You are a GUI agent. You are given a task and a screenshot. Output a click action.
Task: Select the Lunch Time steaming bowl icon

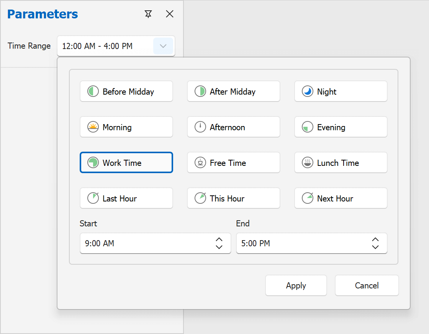pyautogui.click(x=307, y=162)
